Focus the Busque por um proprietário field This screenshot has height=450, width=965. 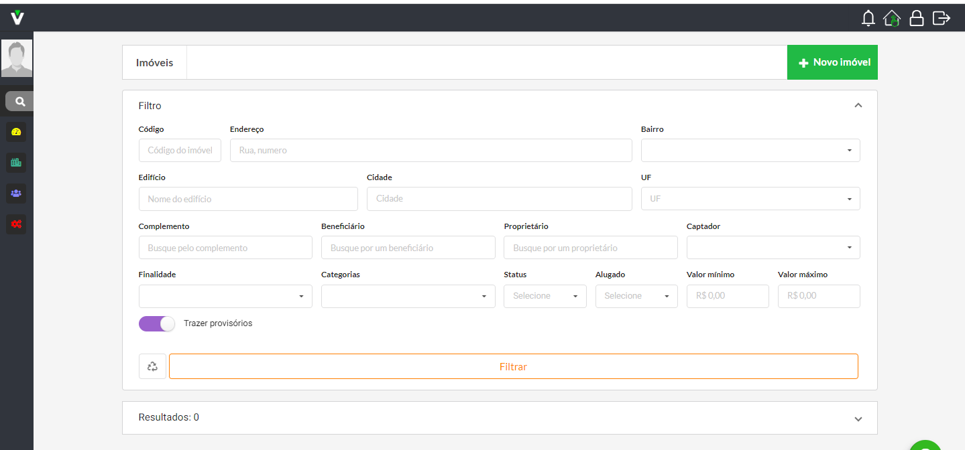tap(591, 247)
